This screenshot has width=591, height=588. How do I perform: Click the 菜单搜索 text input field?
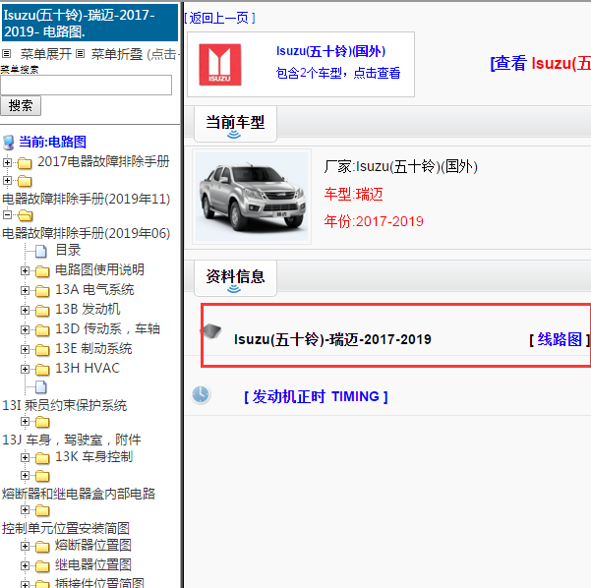pos(86,86)
